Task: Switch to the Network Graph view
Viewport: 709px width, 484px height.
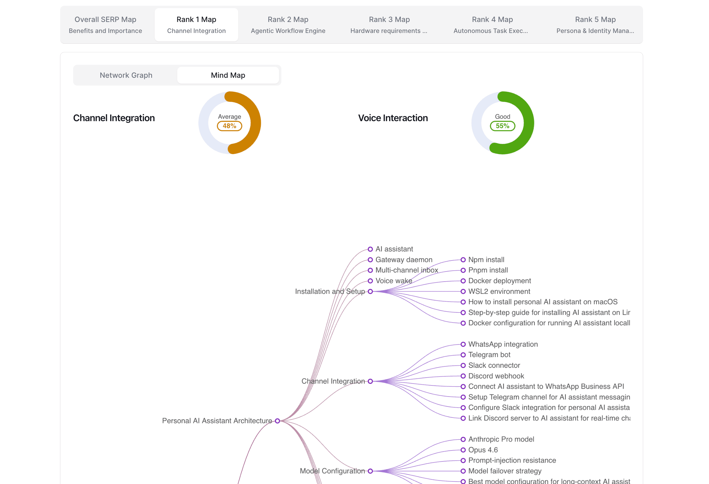Action: (x=126, y=75)
